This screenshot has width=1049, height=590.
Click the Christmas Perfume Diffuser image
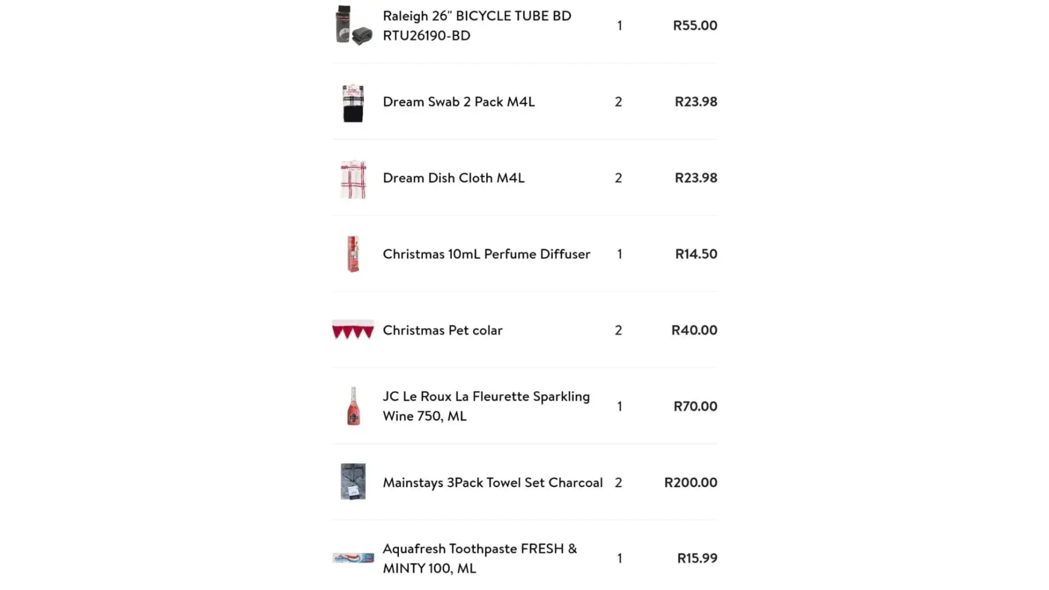353,254
